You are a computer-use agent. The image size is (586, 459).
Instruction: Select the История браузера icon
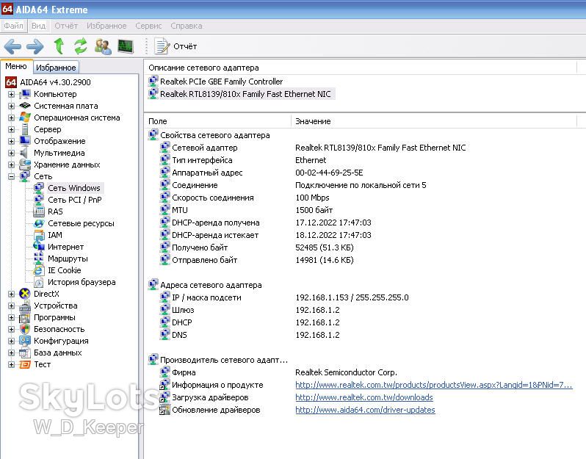pos(39,282)
